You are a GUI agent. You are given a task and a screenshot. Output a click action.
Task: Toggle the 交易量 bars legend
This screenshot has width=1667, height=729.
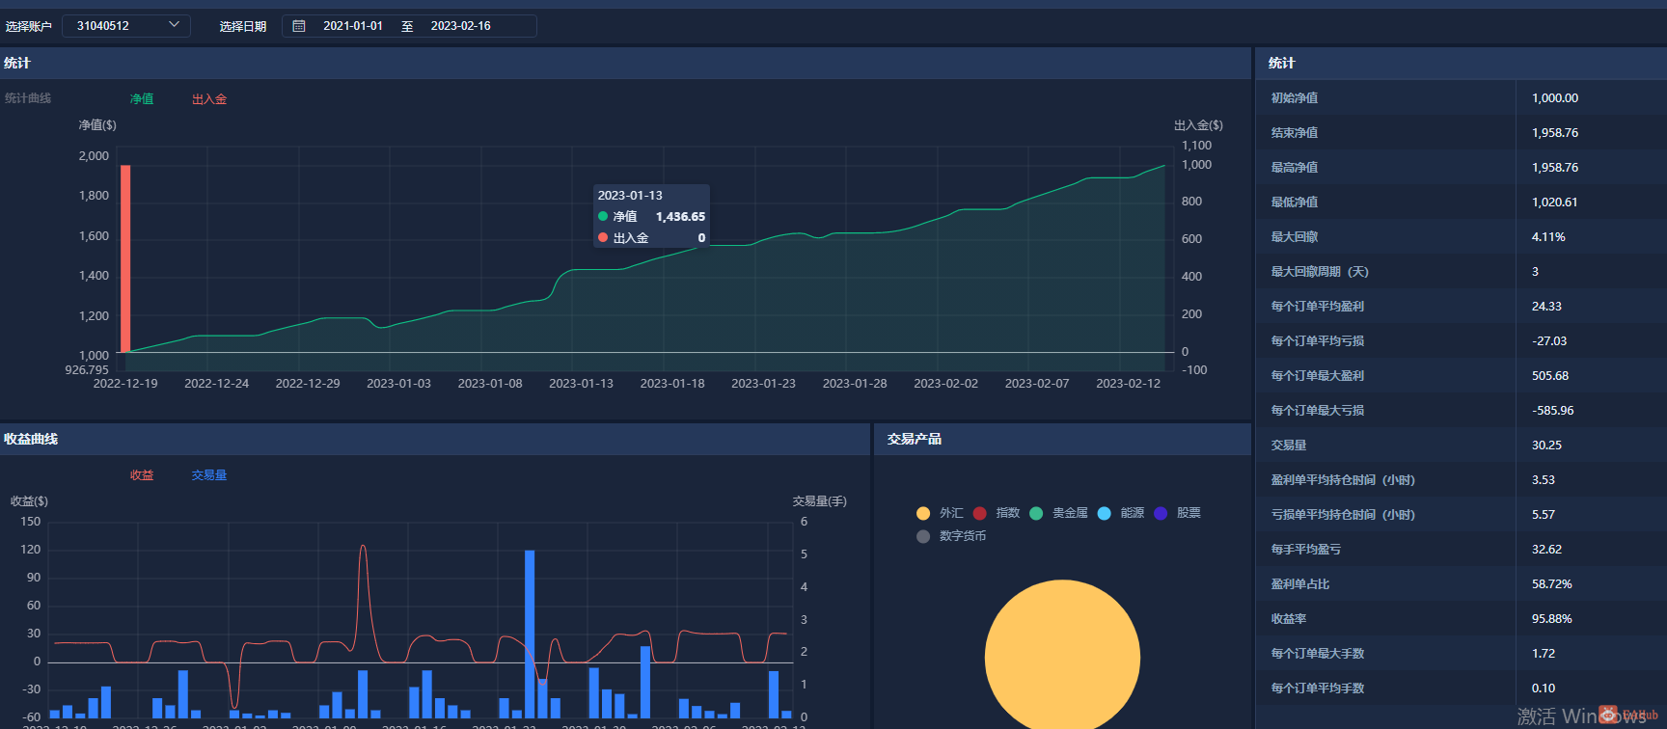pyautogui.click(x=209, y=475)
